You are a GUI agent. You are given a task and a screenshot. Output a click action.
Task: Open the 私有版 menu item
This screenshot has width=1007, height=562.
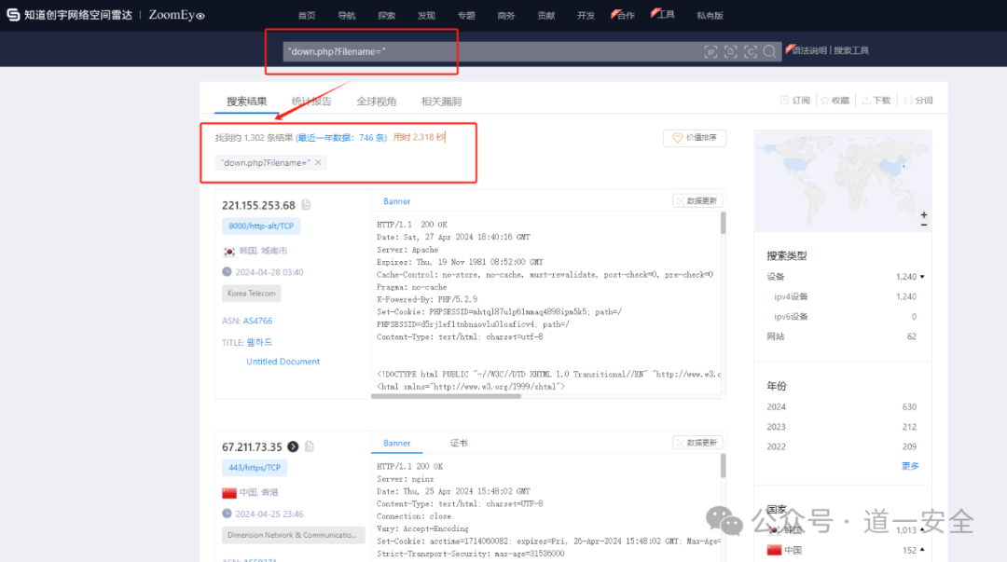(x=710, y=16)
